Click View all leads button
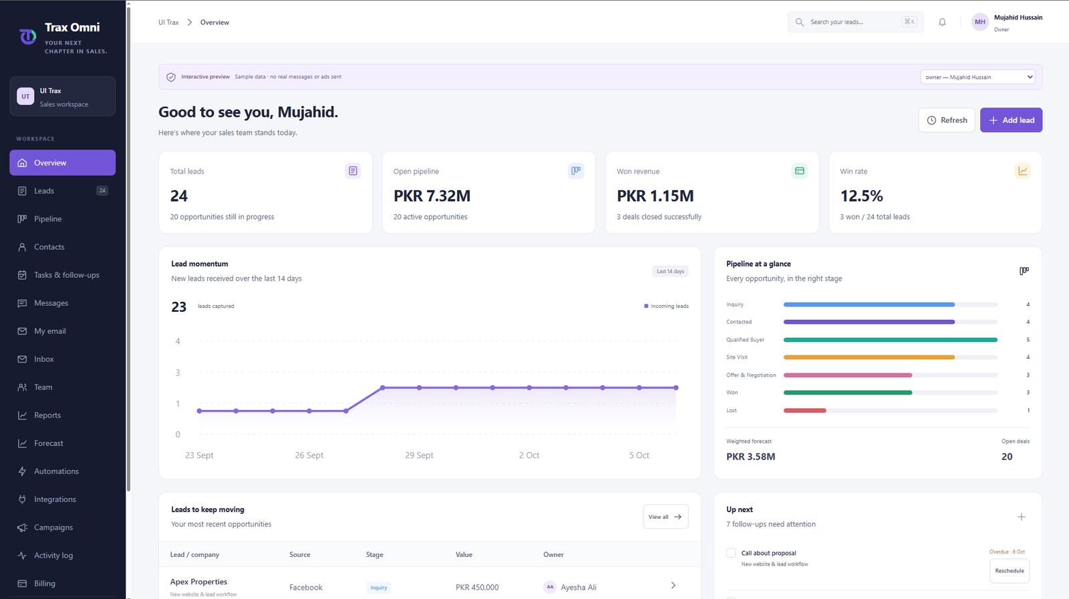The width and height of the screenshot is (1069, 599). pos(665,517)
